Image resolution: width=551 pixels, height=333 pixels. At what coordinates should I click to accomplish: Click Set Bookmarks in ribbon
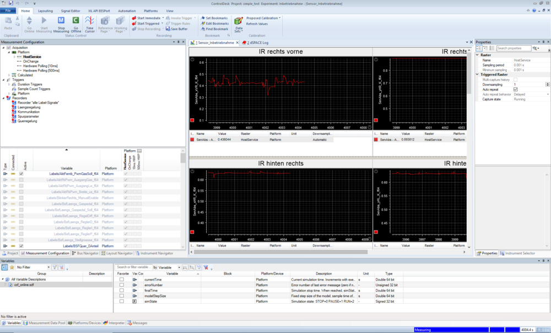point(214,18)
